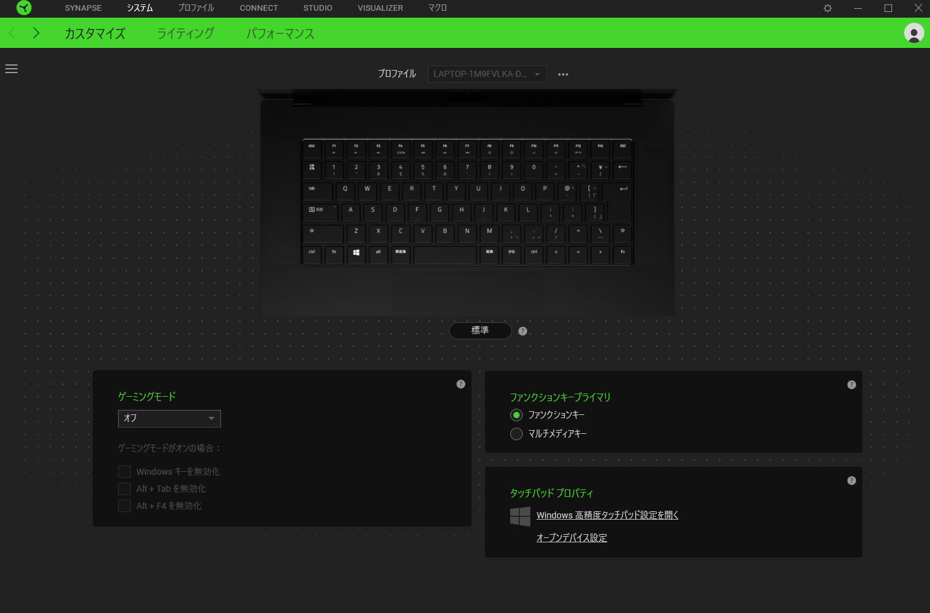Open the パフォーマンス tab
Viewport: 930px width, 613px height.
[x=280, y=33]
